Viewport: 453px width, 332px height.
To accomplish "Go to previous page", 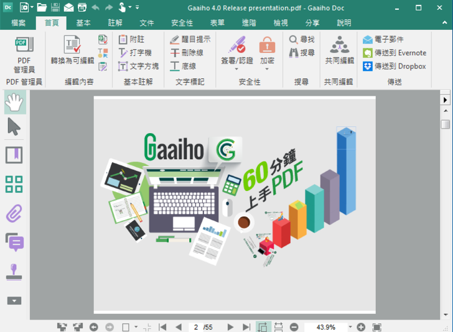I will (179, 327).
